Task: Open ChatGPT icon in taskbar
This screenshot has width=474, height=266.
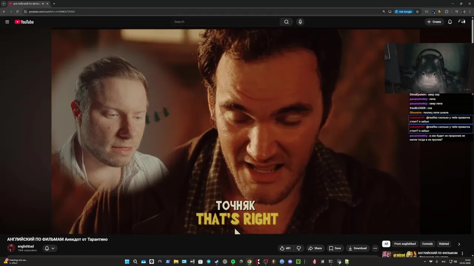Action: point(225,262)
